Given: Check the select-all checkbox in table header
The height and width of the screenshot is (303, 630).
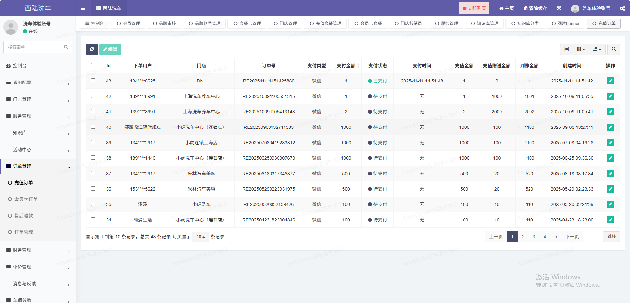Looking at the screenshot, I should click(93, 65).
